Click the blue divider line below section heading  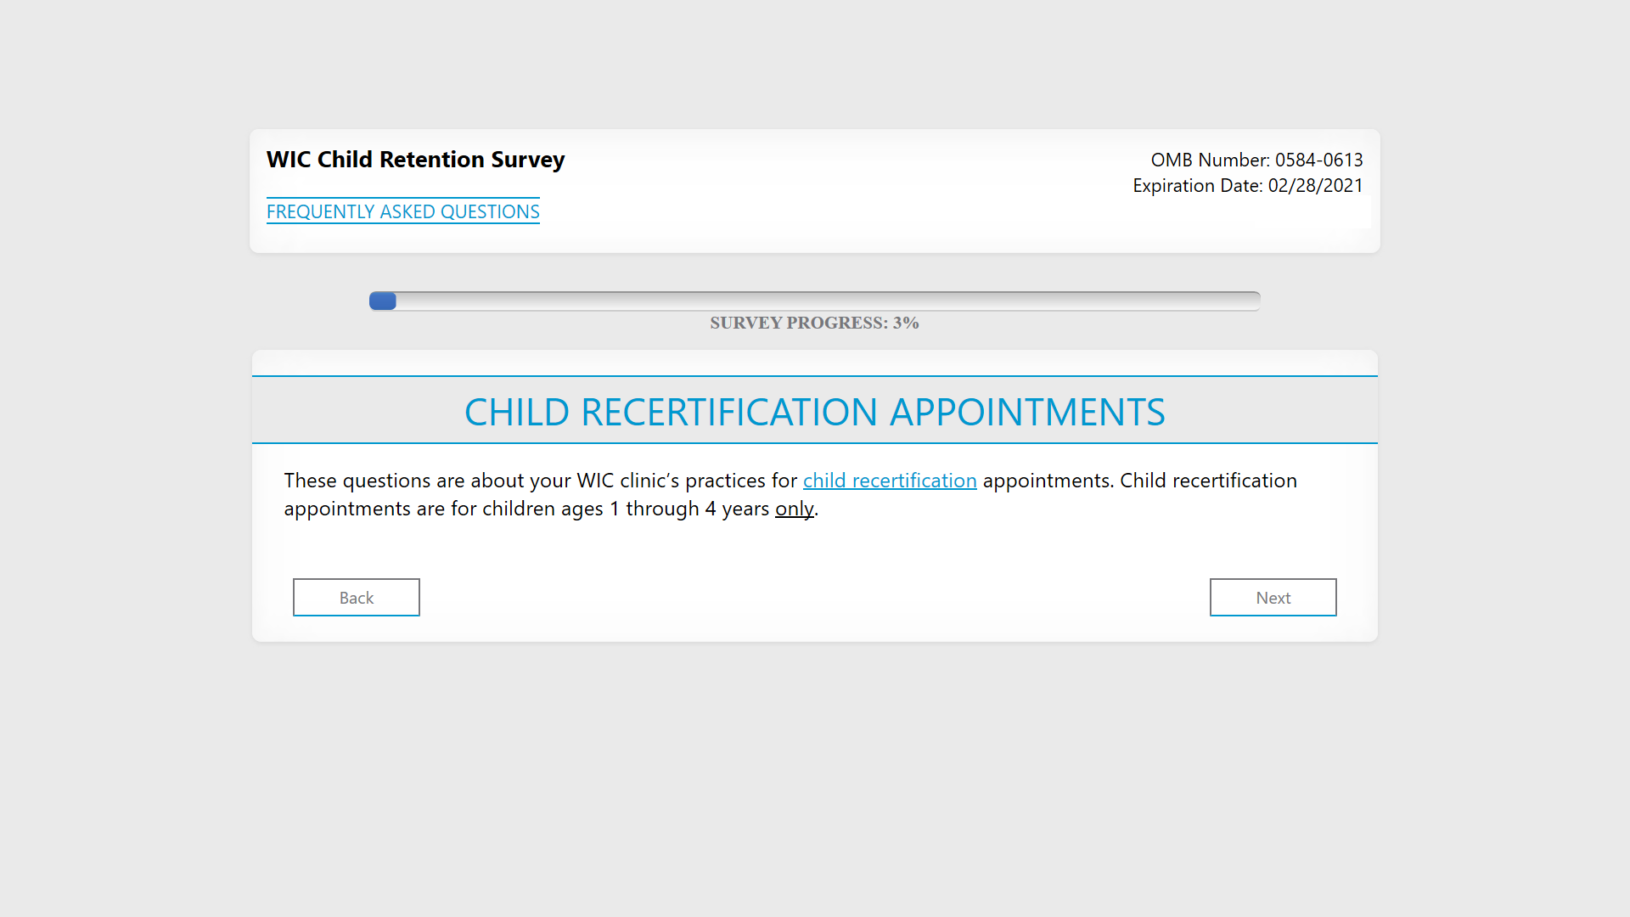coord(814,443)
